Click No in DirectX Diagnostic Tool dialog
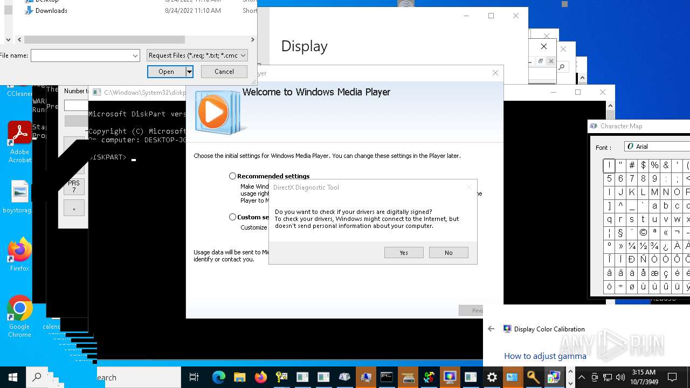 point(448,253)
